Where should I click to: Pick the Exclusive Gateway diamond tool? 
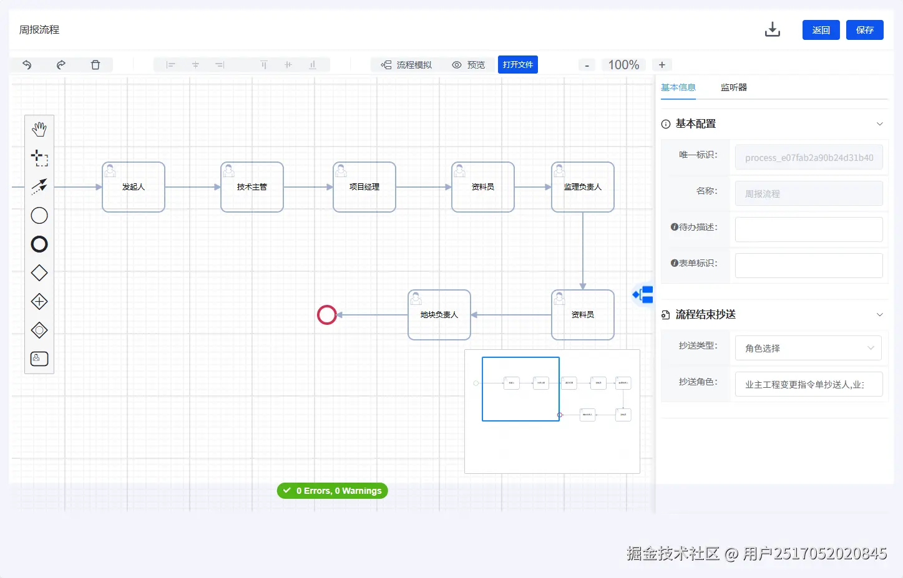click(x=39, y=272)
